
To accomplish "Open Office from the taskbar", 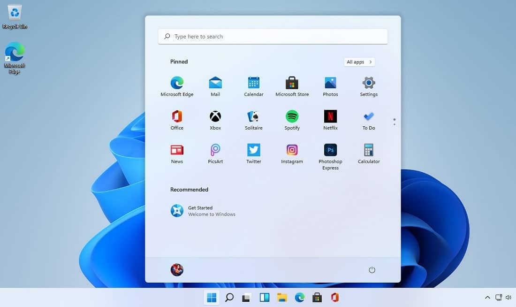I will (x=334, y=298).
